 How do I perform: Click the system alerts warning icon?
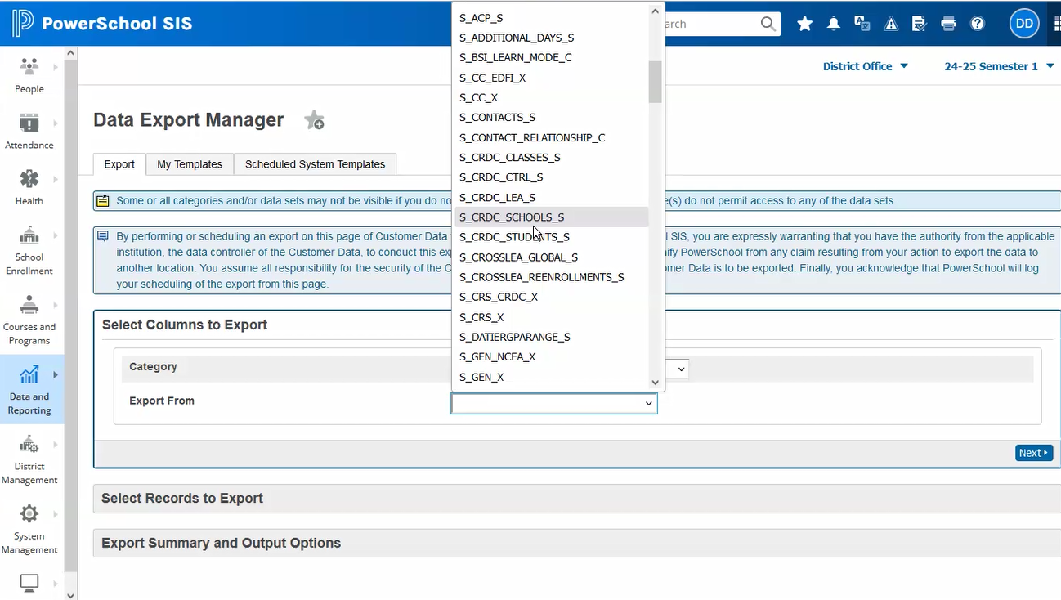(x=890, y=23)
